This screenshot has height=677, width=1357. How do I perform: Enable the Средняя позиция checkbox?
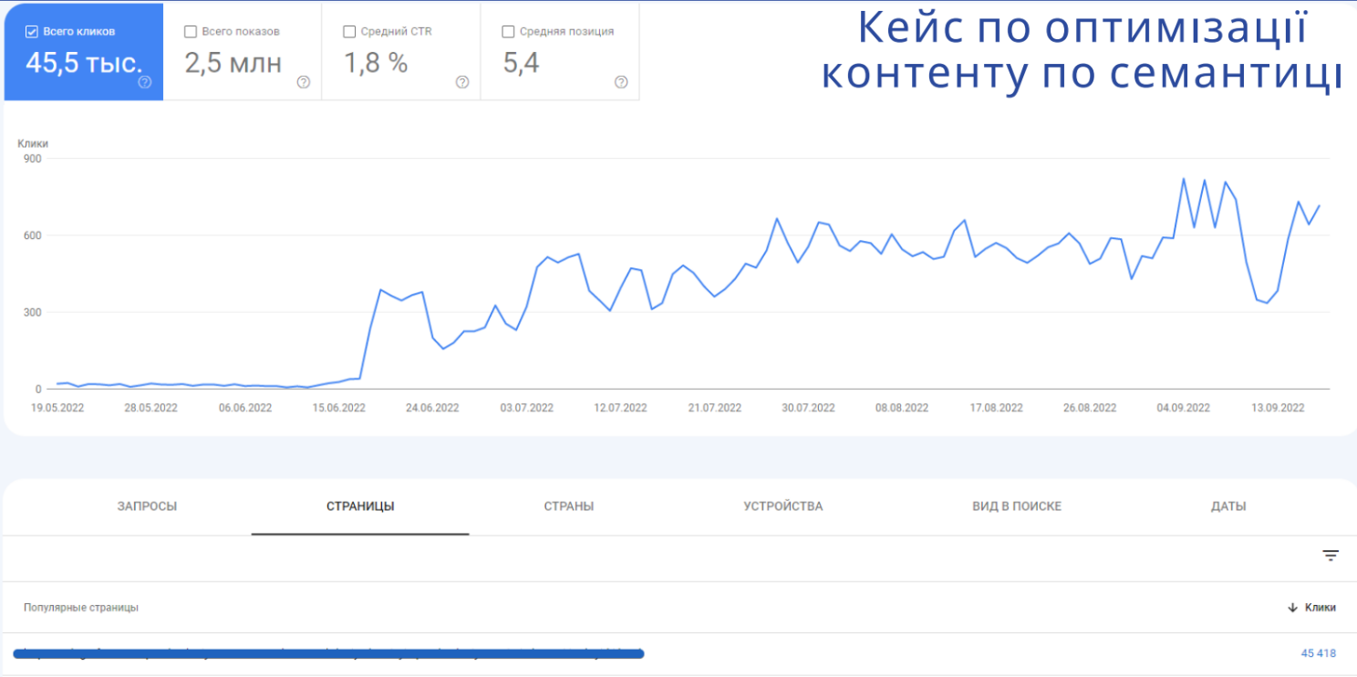(x=508, y=32)
